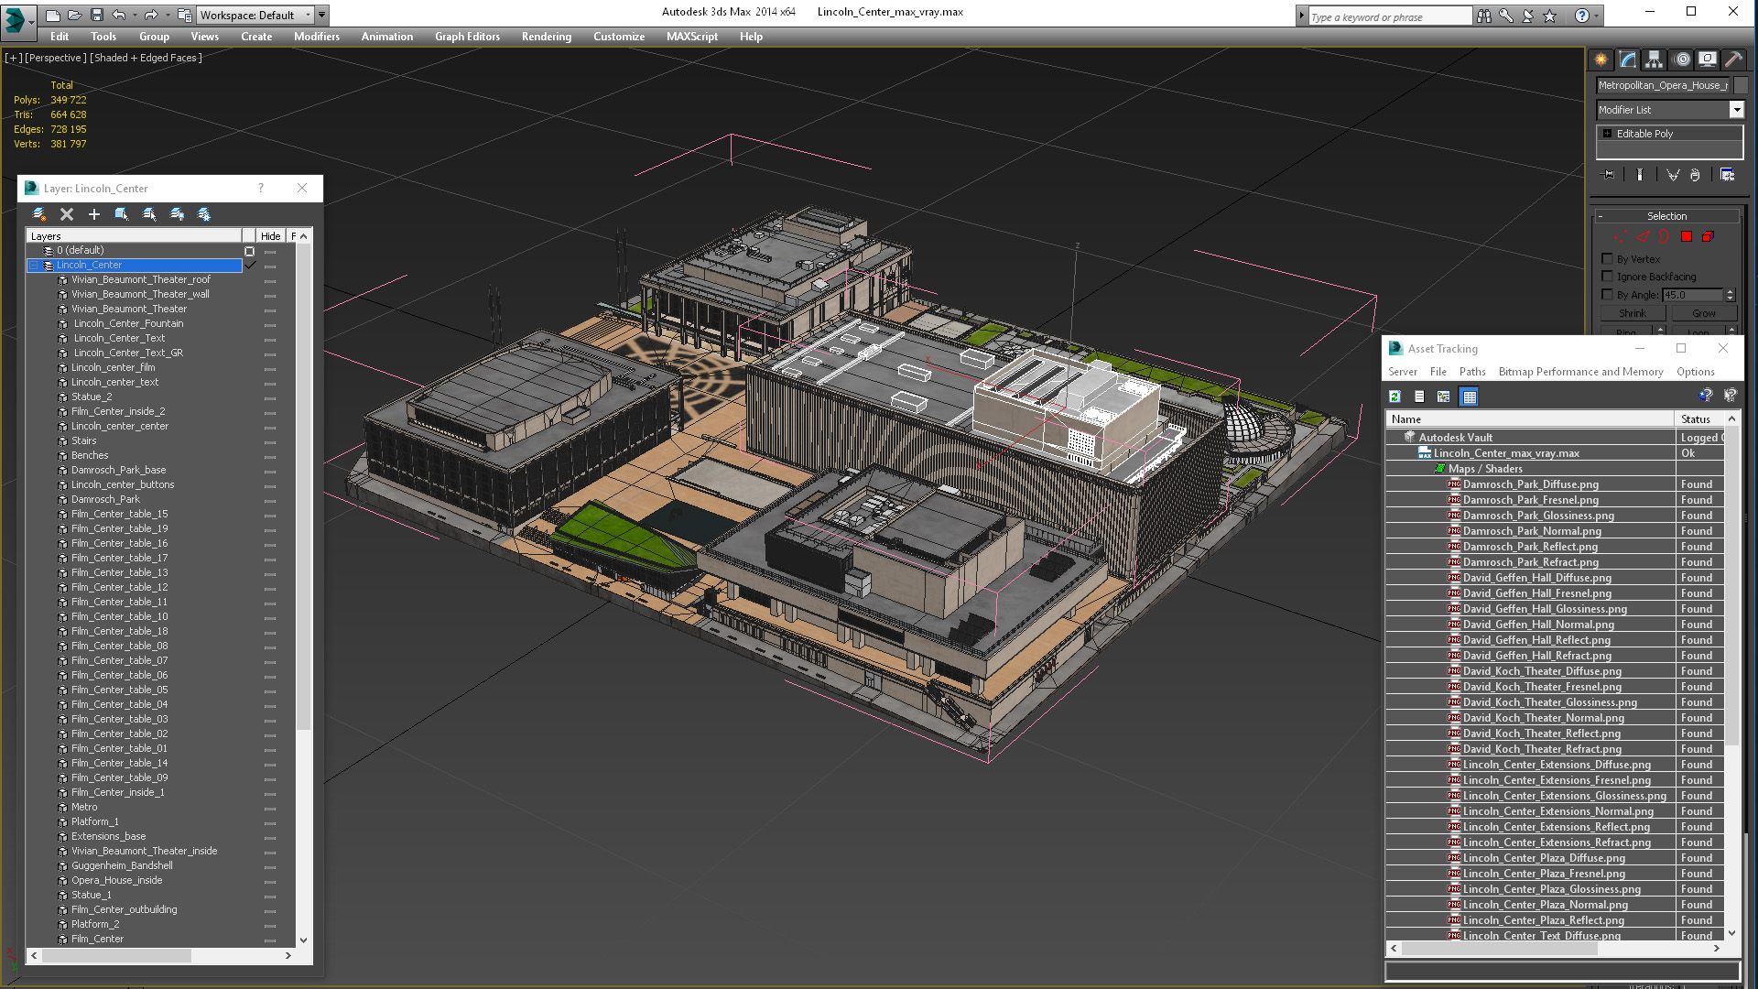Click the Grow selection button
The width and height of the screenshot is (1758, 989).
click(x=1704, y=313)
